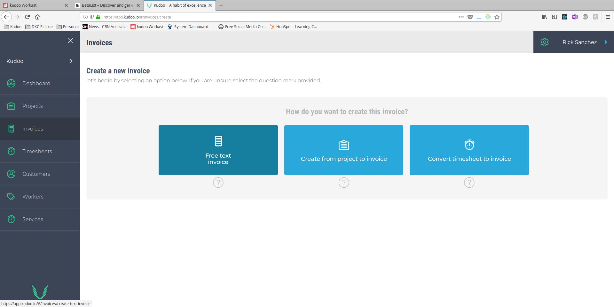Open the Firefox page actions ellipsis
This screenshot has height=307, width=614.
(x=461, y=17)
